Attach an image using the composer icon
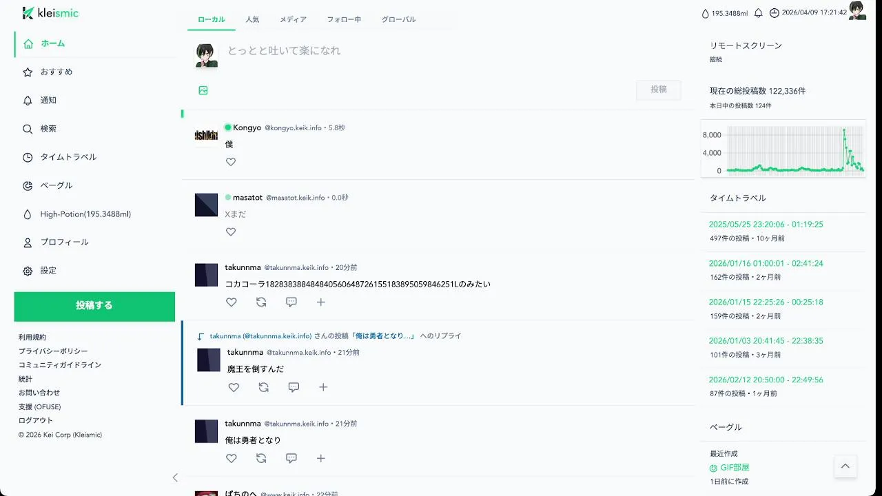Image resolution: width=882 pixels, height=496 pixels. (x=203, y=90)
